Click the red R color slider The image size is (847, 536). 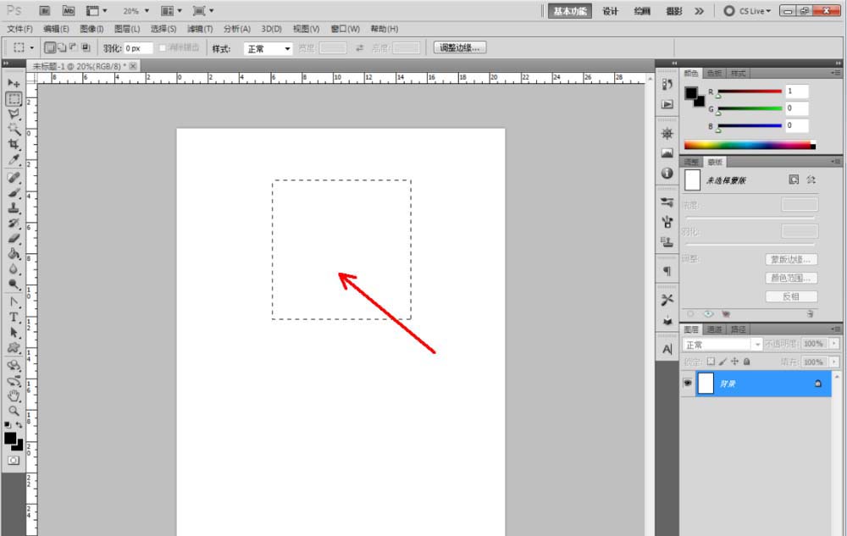click(750, 91)
